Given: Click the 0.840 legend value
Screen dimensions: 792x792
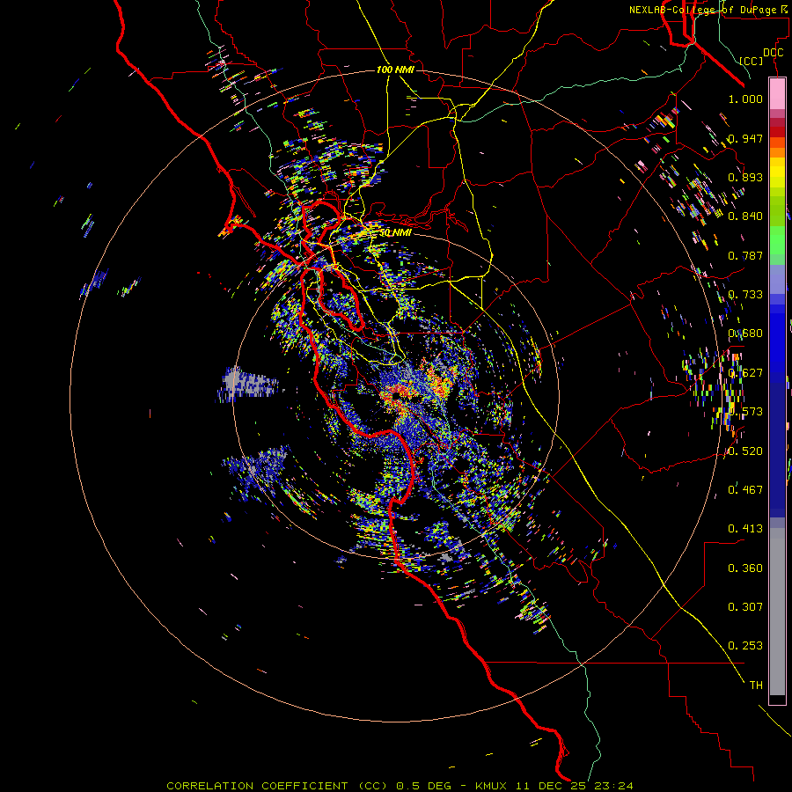Looking at the screenshot, I should (x=745, y=216).
